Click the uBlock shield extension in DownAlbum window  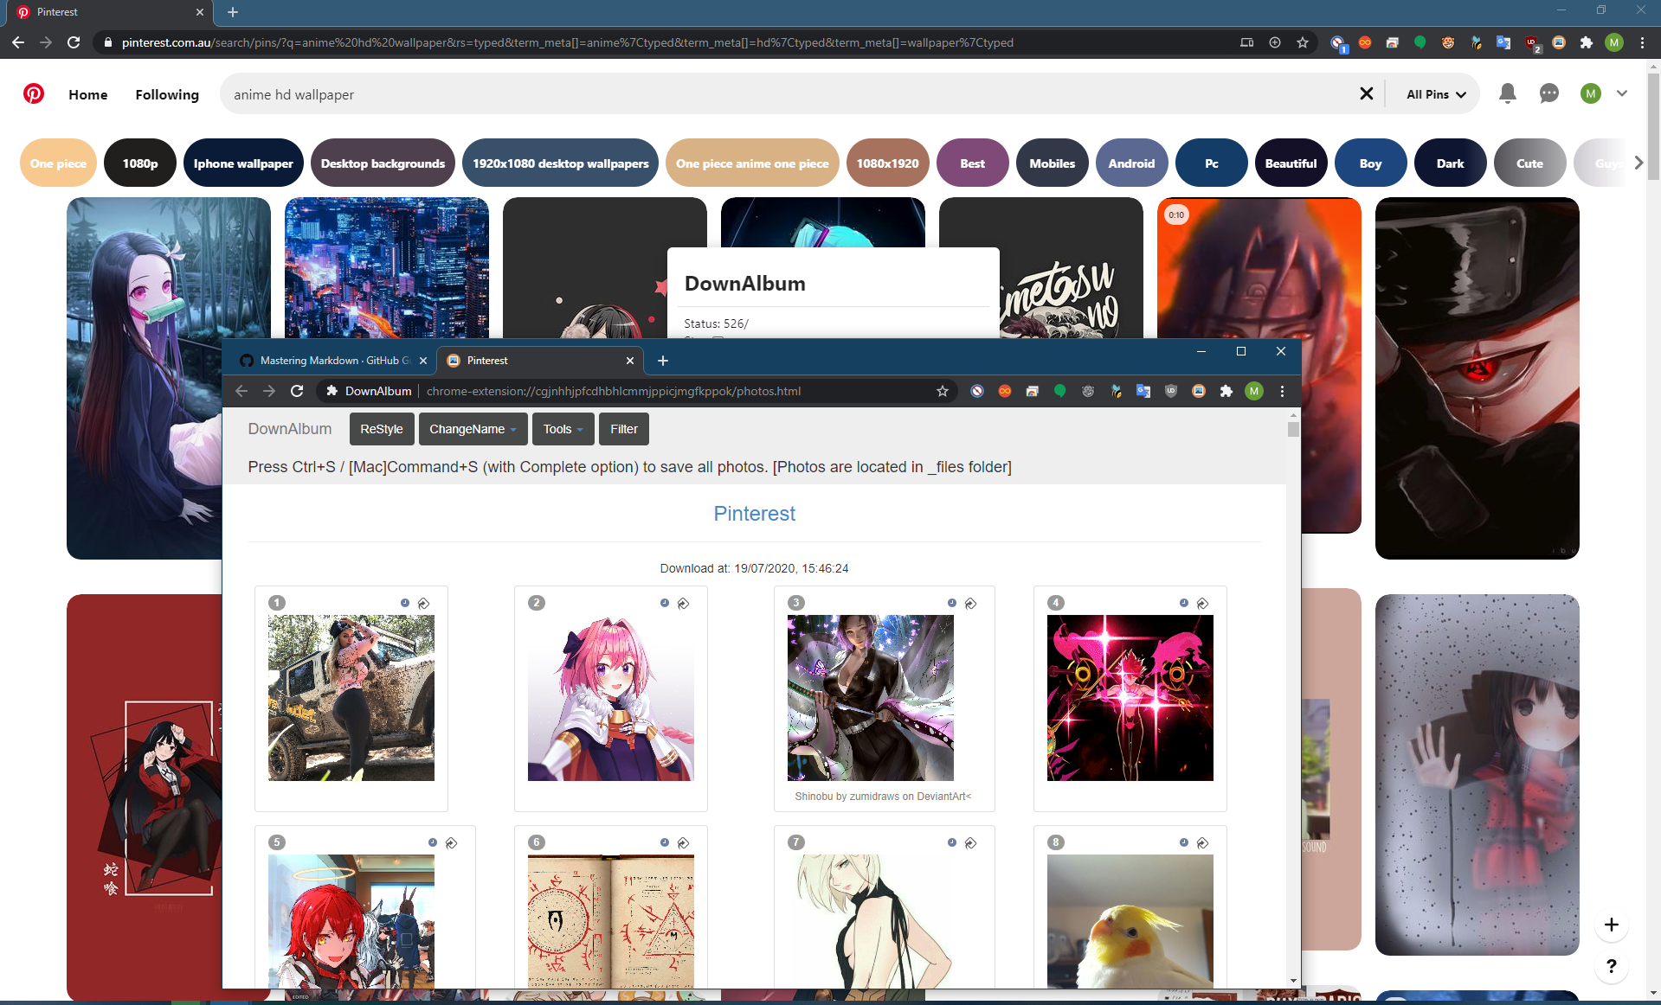pos(1171,391)
